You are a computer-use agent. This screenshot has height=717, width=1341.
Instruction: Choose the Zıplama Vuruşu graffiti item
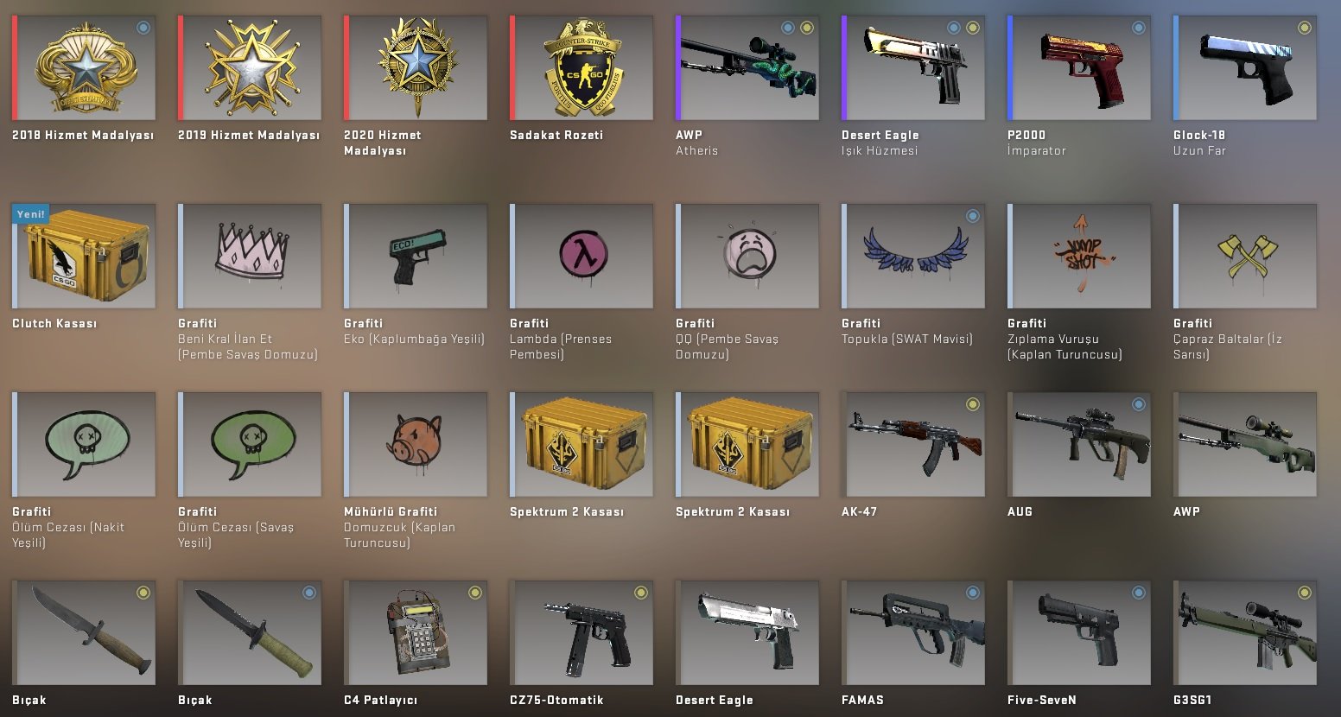pos(1079,256)
